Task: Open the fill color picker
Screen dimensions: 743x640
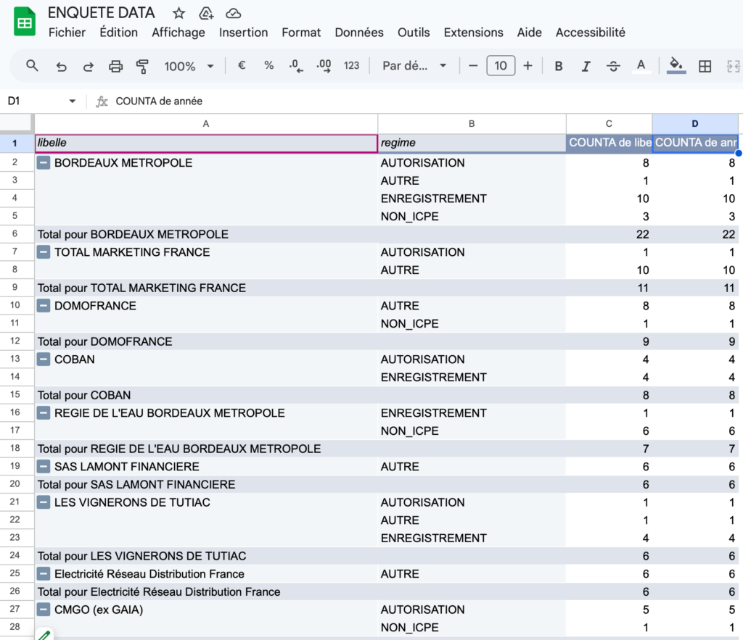Action: 676,66
